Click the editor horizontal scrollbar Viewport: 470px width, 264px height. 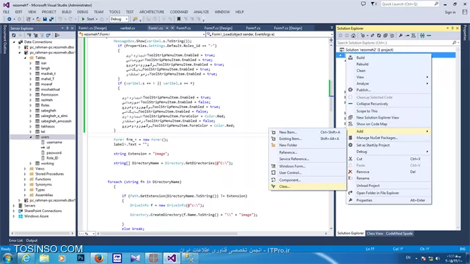[x=213, y=234]
